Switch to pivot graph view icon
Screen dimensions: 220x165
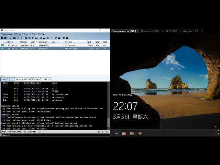[14, 38]
